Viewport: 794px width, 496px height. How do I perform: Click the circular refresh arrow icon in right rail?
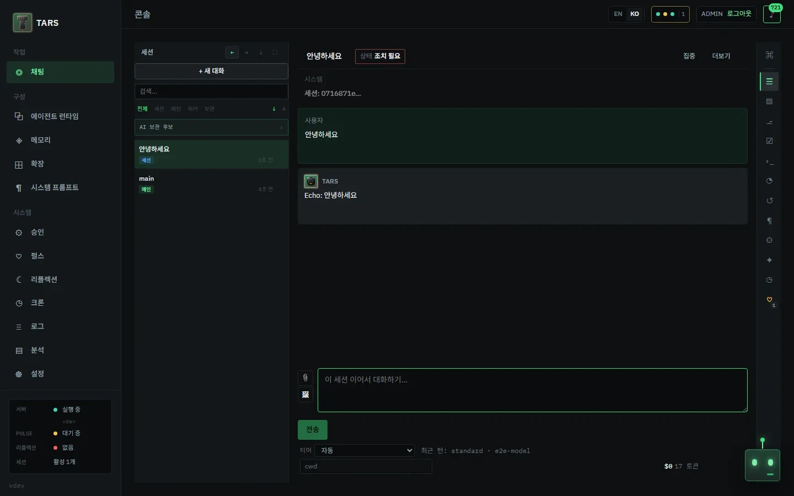click(x=770, y=201)
